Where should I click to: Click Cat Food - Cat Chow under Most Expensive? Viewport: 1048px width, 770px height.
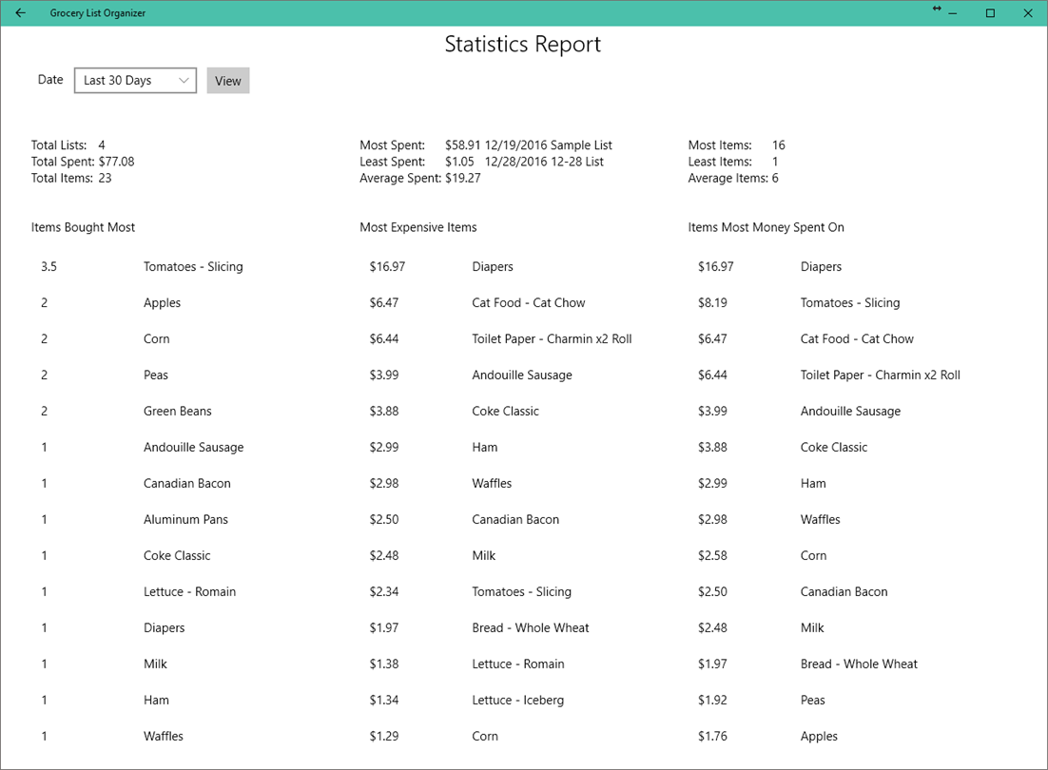coord(529,302)
